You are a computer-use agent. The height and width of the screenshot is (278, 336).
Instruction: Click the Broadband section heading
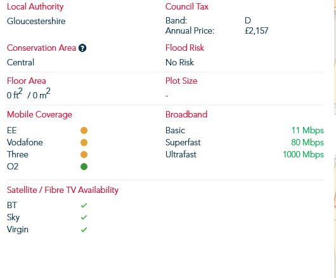(x=186, y=114)
